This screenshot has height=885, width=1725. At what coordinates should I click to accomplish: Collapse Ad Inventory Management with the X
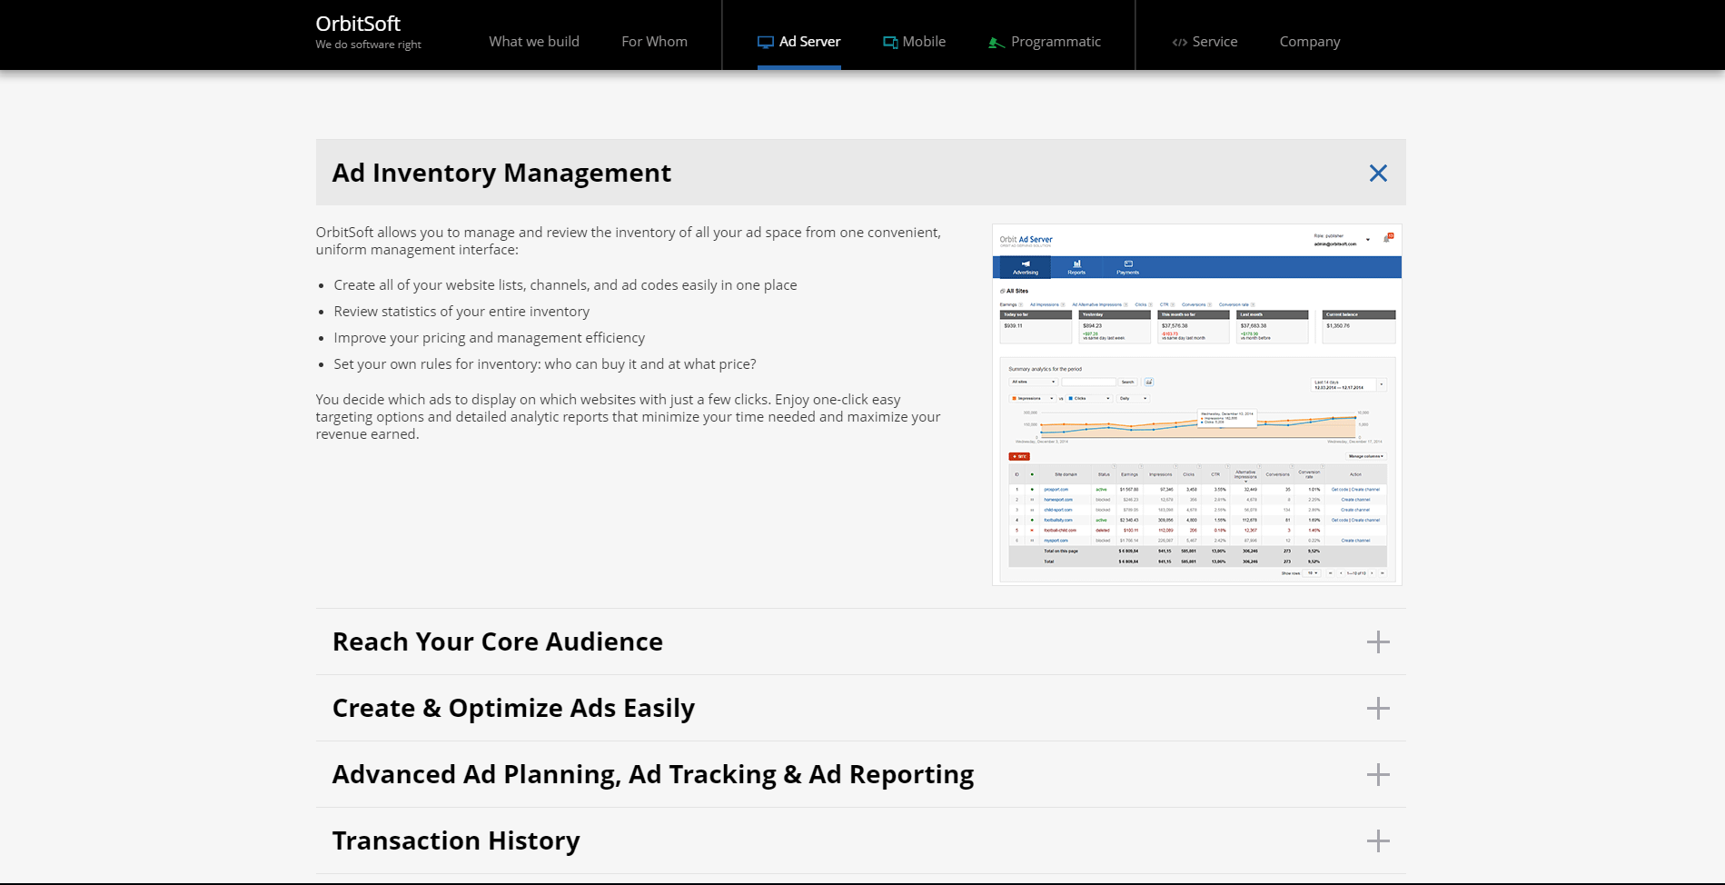tap(1378, 173)
